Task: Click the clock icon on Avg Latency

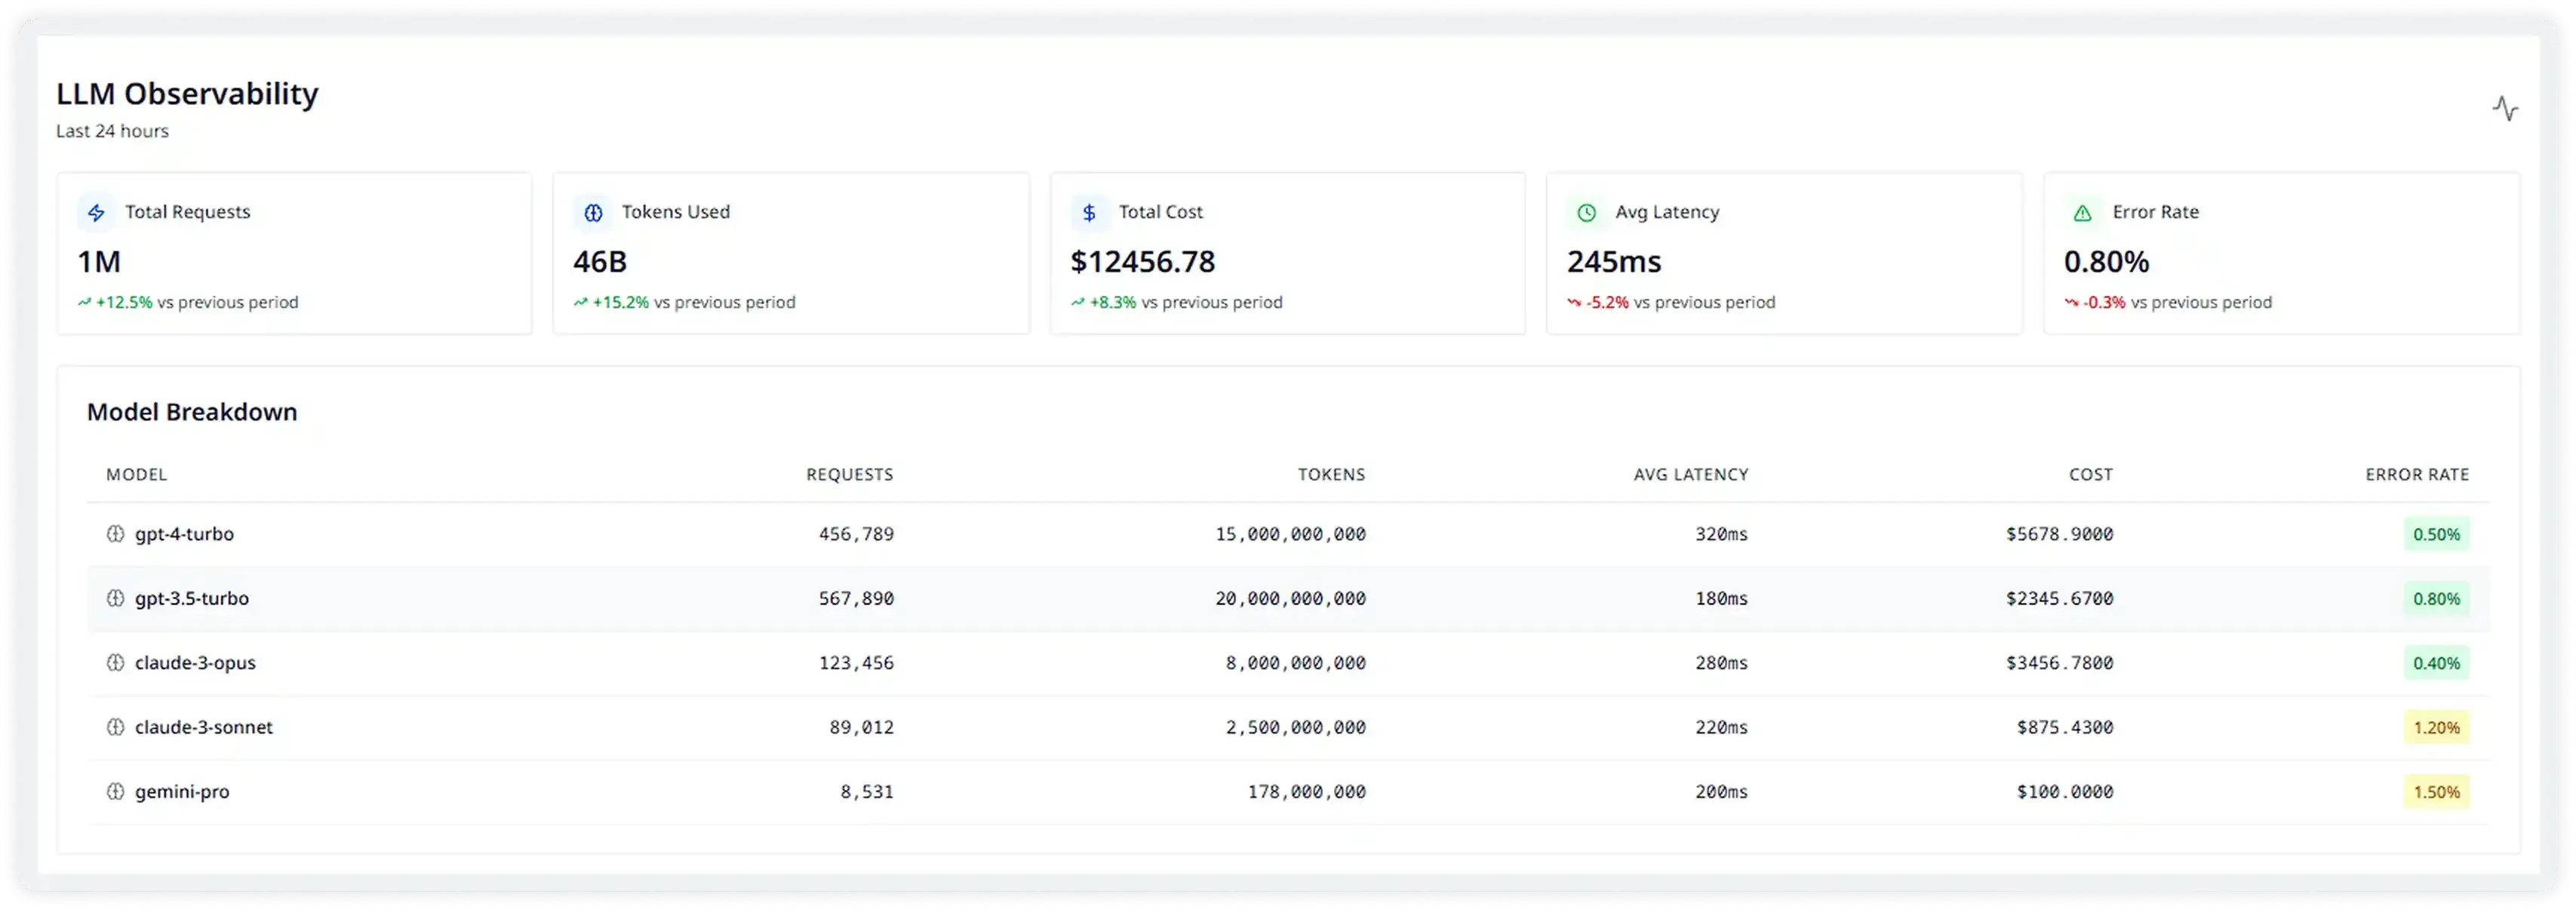Action: pos(1586,213)
